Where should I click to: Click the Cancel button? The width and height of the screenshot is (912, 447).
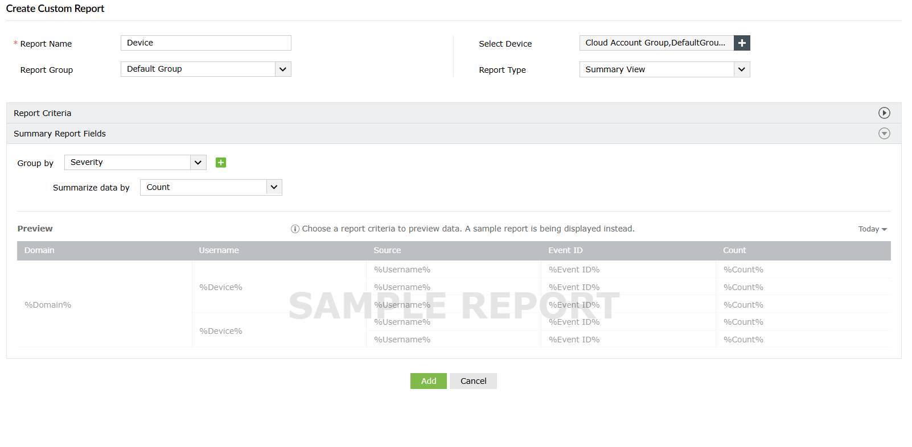(x=473, y=381)
